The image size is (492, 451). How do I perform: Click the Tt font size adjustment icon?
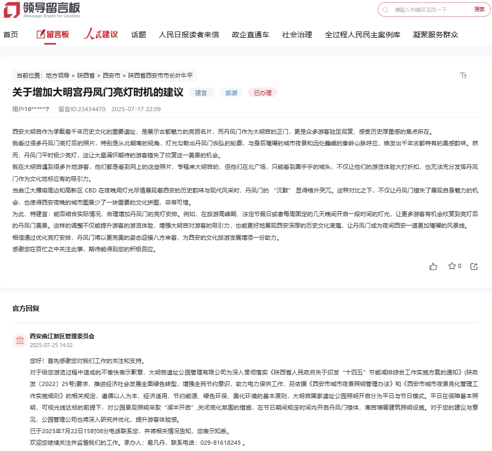coord(464,76)
